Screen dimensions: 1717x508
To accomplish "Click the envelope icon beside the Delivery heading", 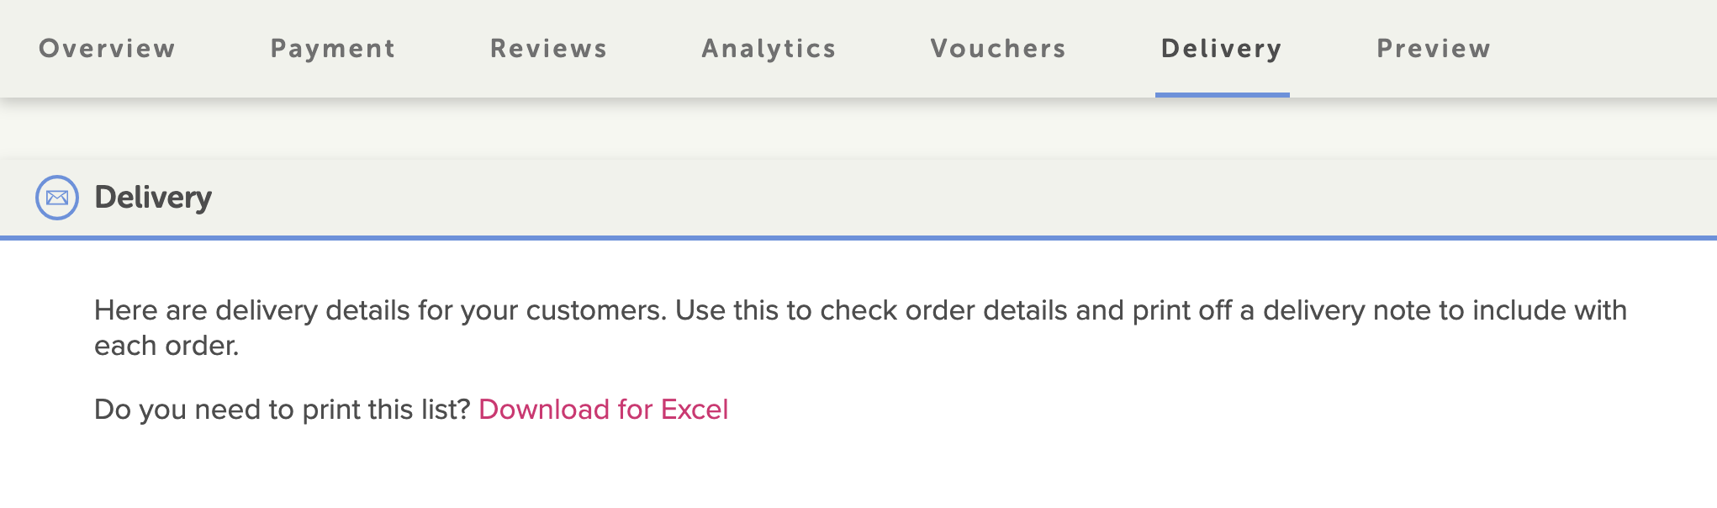I will coord(57,198).
